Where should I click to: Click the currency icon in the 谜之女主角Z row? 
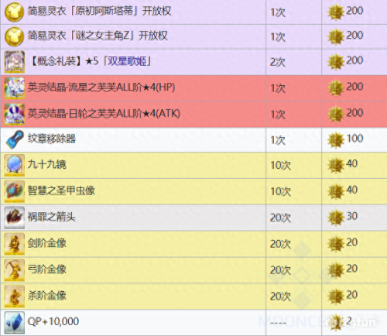pyautogui.click(x=336, y=36)
